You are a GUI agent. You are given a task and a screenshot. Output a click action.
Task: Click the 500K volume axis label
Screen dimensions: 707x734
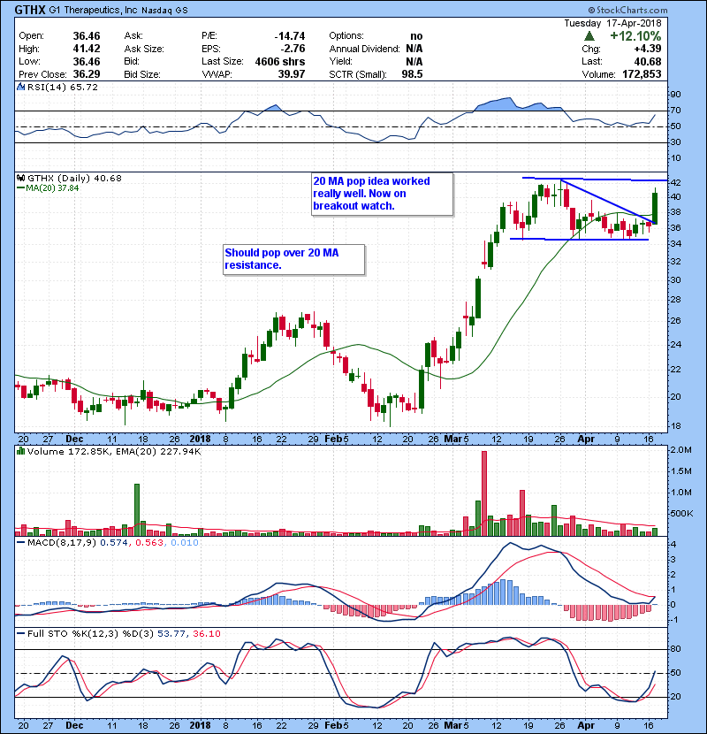[x=681, y=514]
